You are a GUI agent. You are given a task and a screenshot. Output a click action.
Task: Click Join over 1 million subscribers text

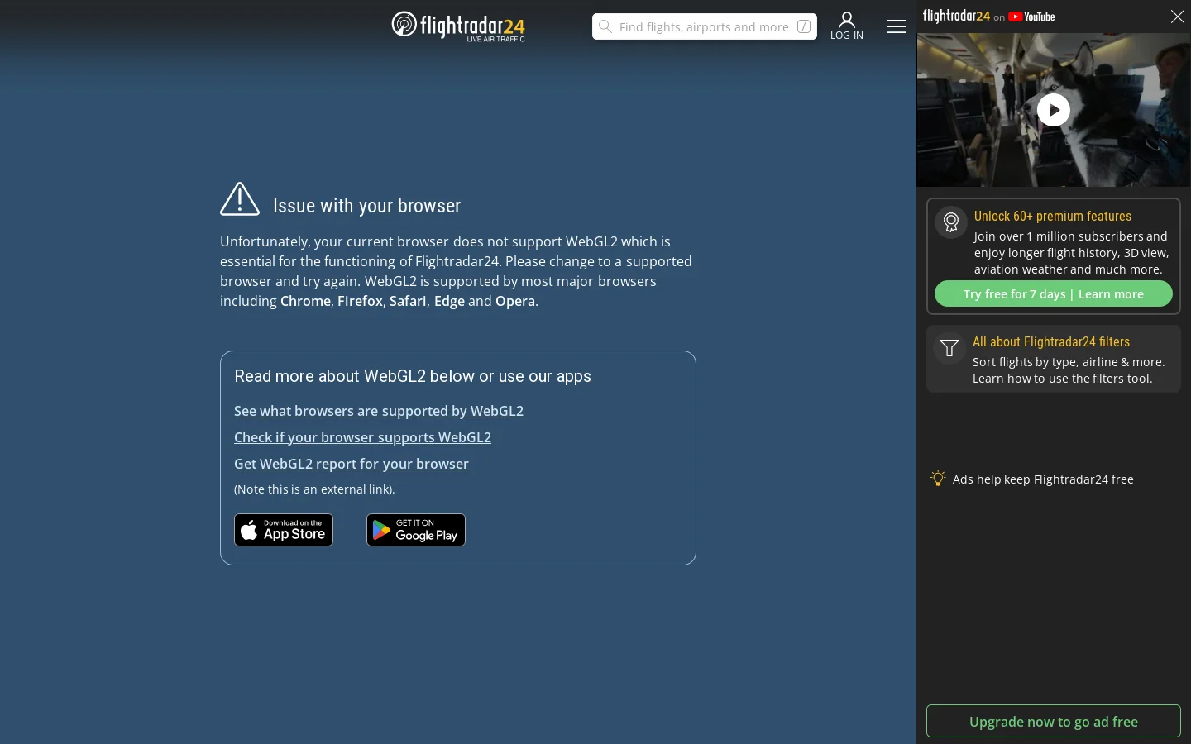[x=1071, y=253]
